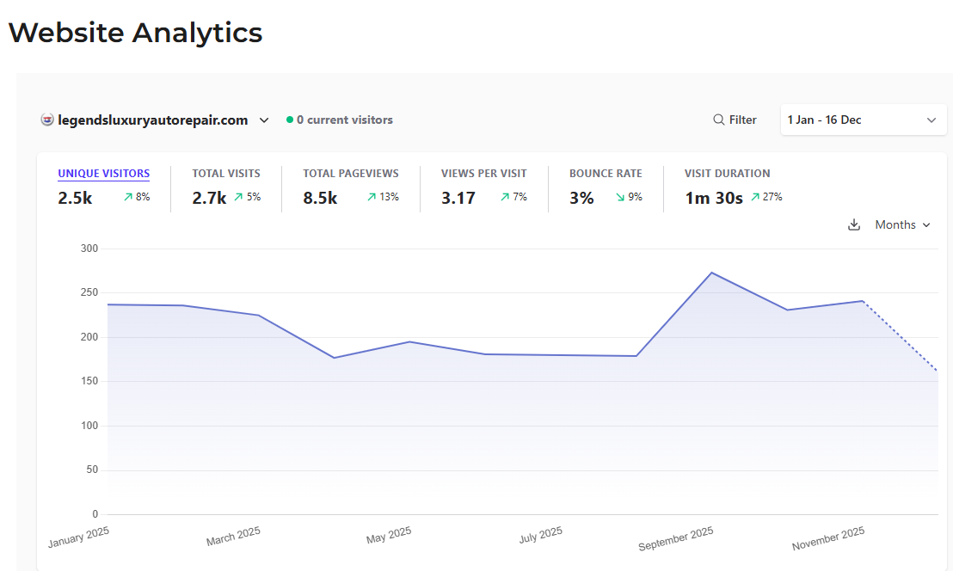Click the Website Analytics heading
953x571 pixels.
pyautogui.click(x=136, y=33)
